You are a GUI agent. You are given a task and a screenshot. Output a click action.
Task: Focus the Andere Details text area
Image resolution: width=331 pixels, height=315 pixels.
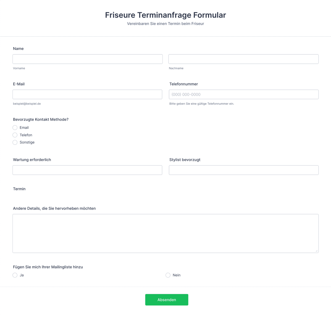(165, 233)
